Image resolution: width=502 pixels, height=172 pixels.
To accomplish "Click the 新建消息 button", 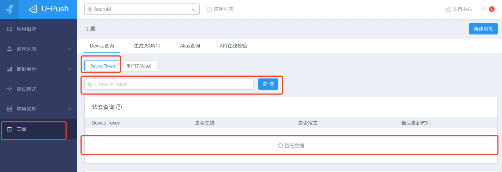I will (483, 29).
